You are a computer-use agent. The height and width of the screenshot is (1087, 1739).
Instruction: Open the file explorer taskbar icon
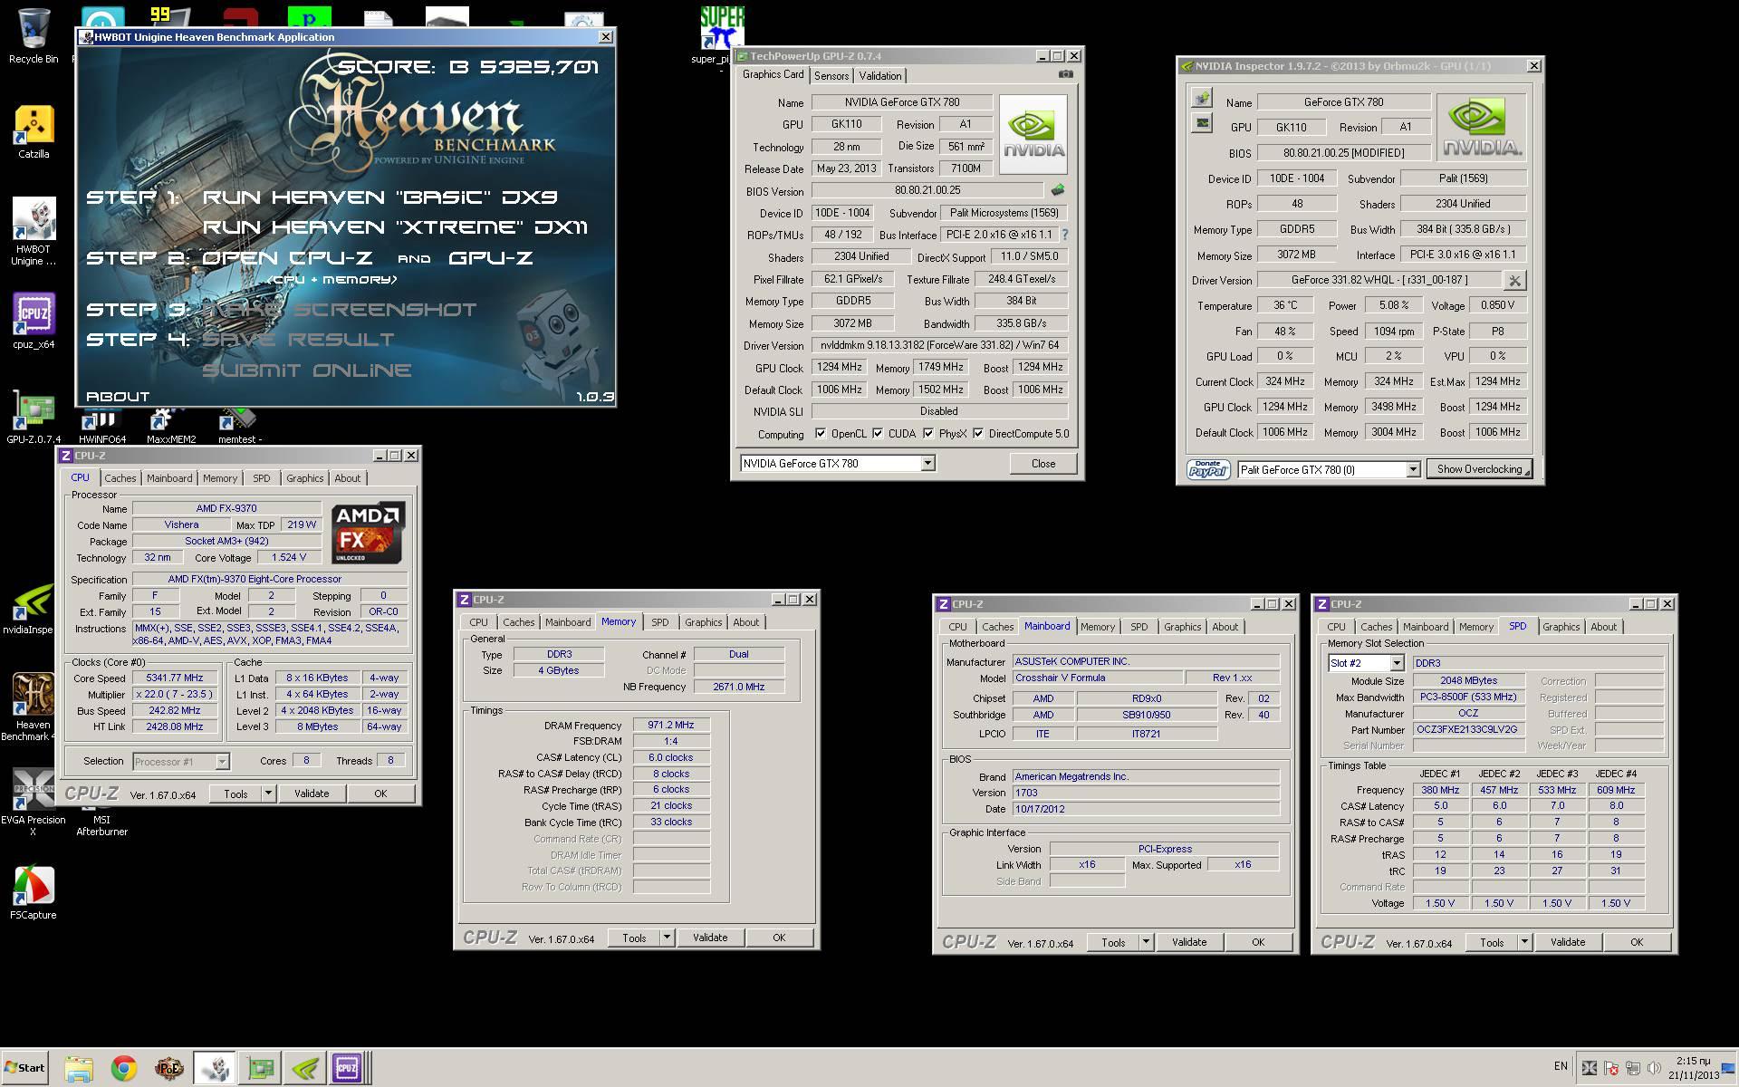[79, 1068]
